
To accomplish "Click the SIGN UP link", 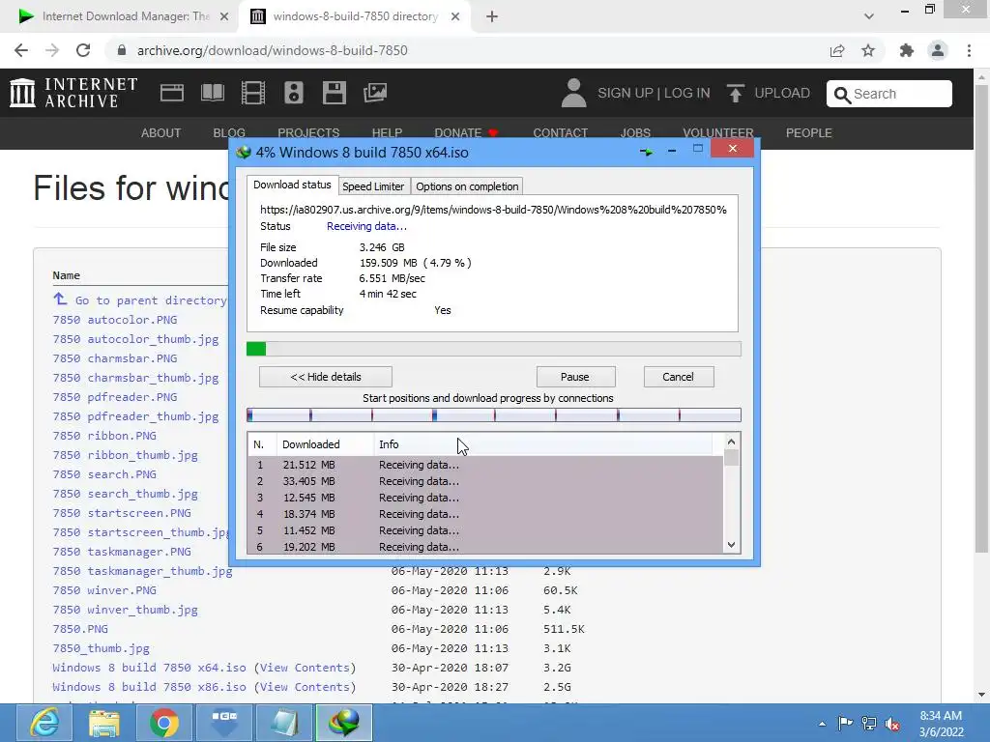I will [x=626, y=93].
